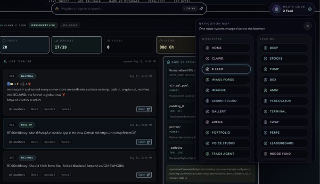Open the TRADE AGENT route
Image resolution: width=320 pixels, height=184 pixels.
click(226, 154)
